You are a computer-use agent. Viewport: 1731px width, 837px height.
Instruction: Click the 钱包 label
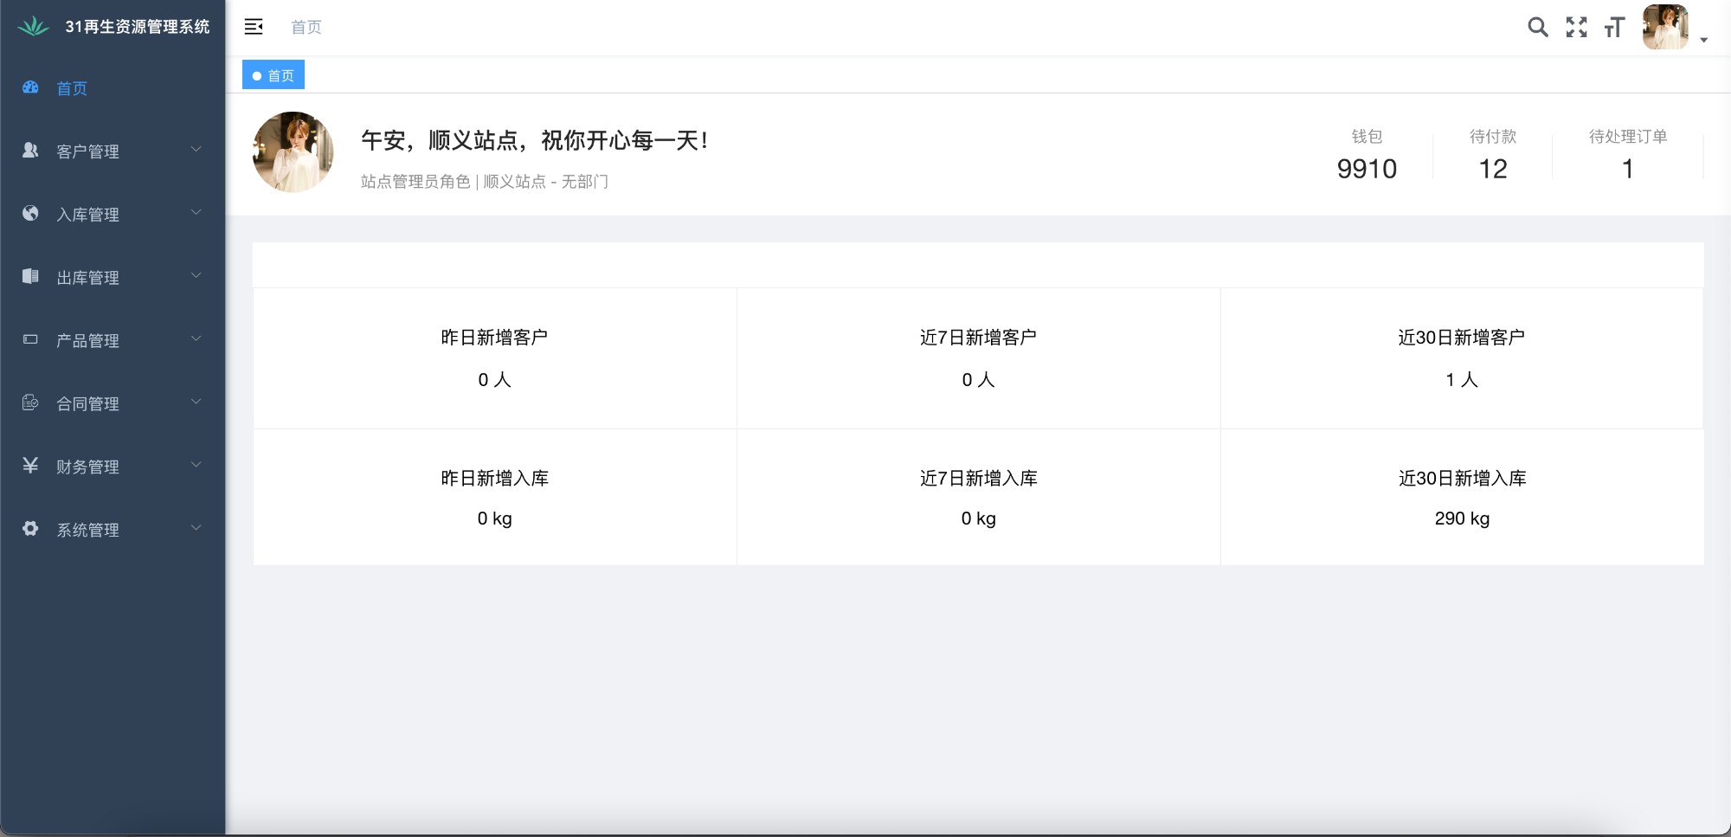coord(1367,137)
